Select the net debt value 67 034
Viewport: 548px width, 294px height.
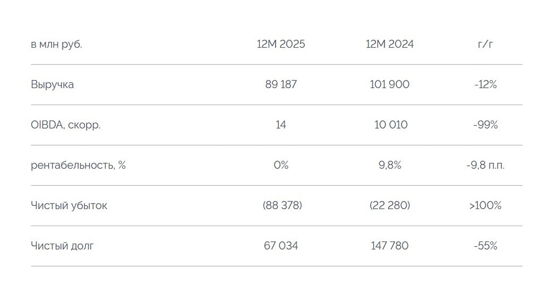281,246
